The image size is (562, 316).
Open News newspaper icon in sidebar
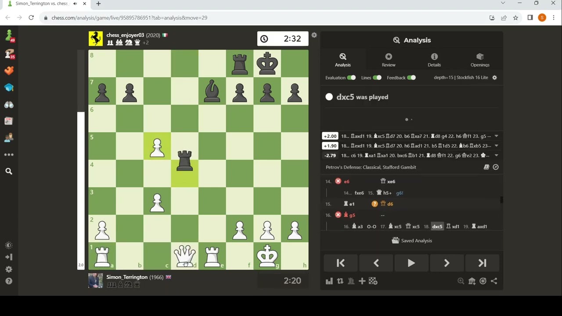click(9, 121)
